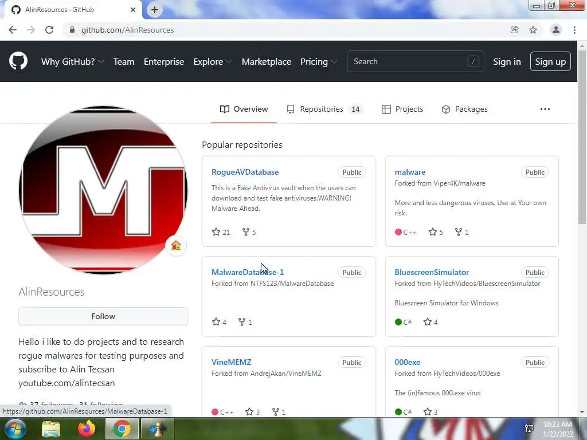Click star count 5 on malware repo
Image resolution: width=587 pixels, height=440 pixels.
436,232
